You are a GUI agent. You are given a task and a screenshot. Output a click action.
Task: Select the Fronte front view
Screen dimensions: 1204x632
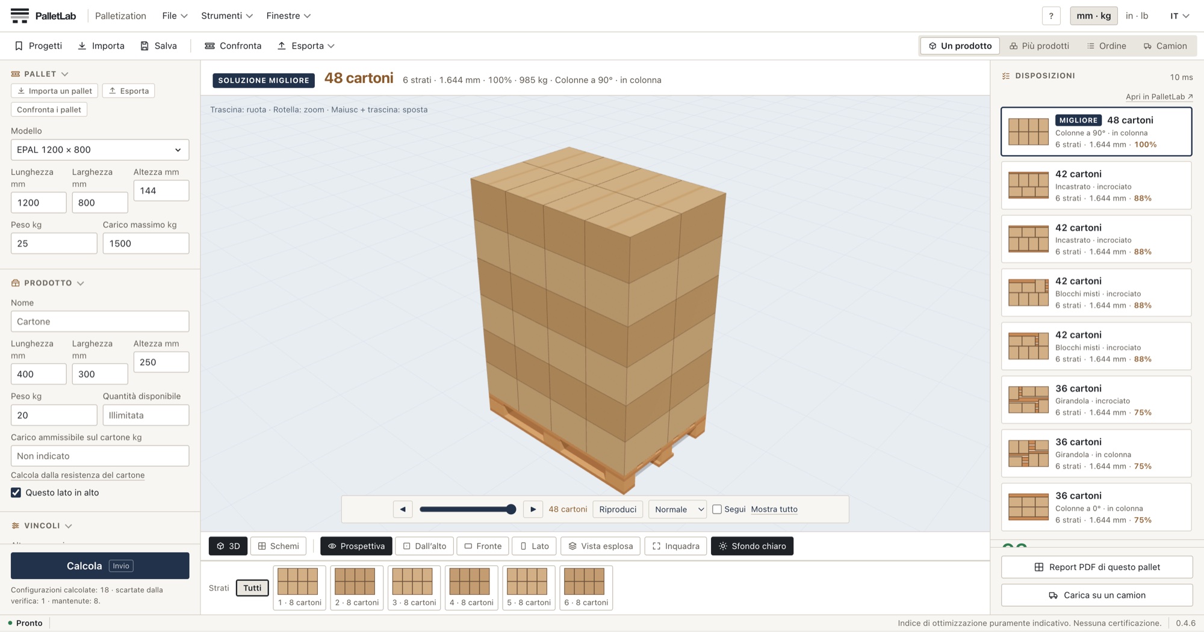pos(483,546)
